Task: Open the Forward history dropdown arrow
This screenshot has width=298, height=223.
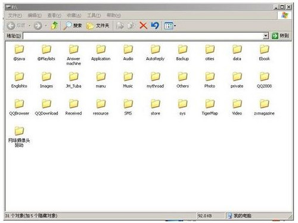Action: (46, 26)
